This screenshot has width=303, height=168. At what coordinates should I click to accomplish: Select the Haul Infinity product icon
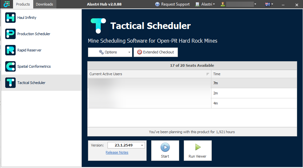(10, 18)
